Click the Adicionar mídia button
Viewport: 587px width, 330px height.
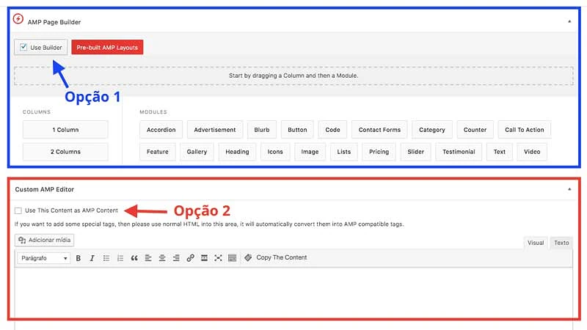click(x=45, y=241)
